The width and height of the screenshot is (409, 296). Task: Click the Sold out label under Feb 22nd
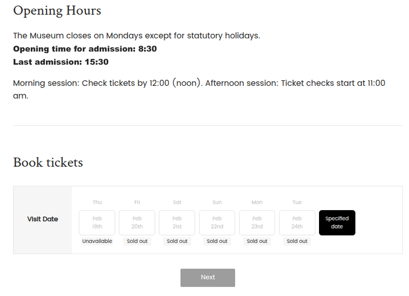(217, 241)
